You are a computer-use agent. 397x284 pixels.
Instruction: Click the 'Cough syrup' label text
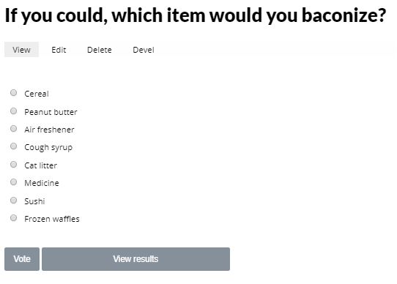point(48,148)
